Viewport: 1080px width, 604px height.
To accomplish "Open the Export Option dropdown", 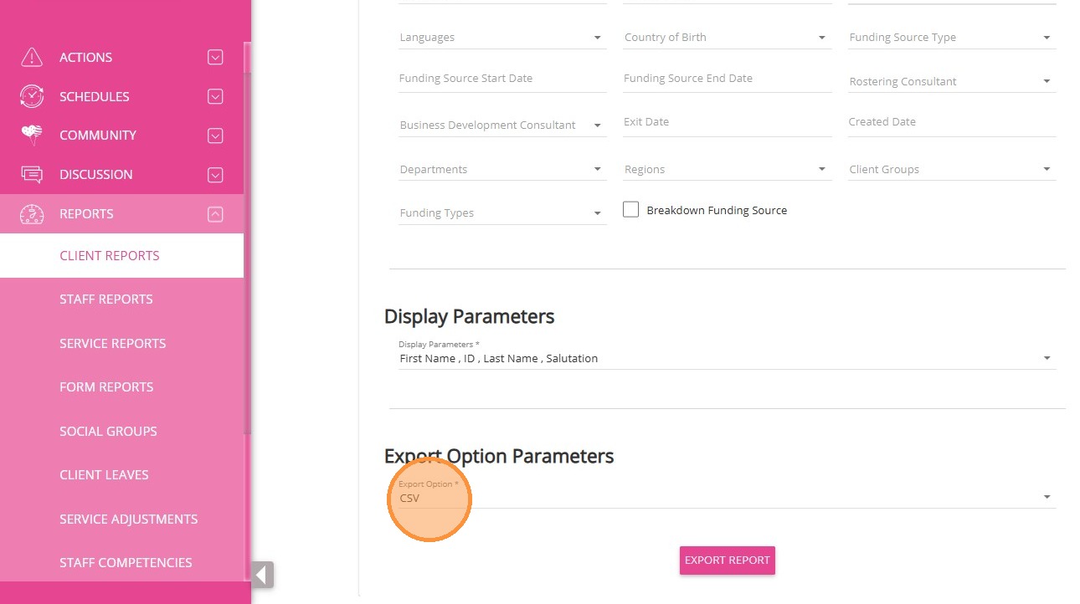I will coord(725,498).
